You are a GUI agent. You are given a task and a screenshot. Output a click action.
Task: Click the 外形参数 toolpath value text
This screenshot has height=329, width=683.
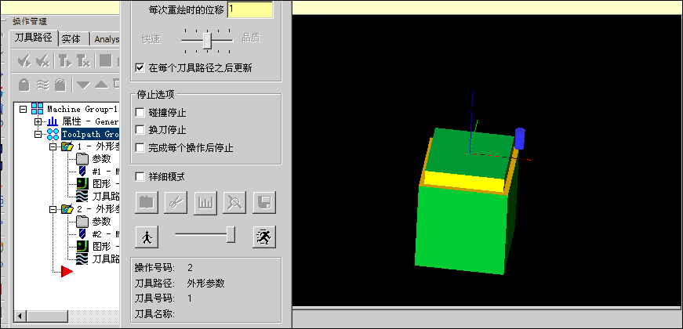click(206, 284)
